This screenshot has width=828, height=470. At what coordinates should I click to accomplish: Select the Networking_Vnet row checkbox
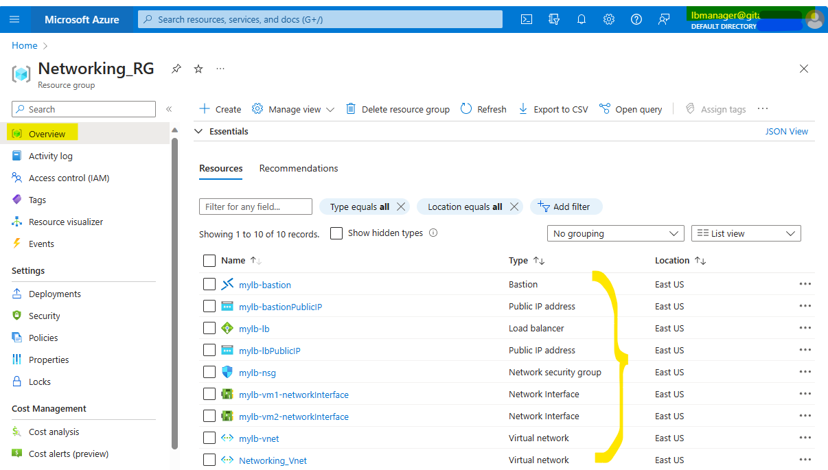click(x=209, y=460)
